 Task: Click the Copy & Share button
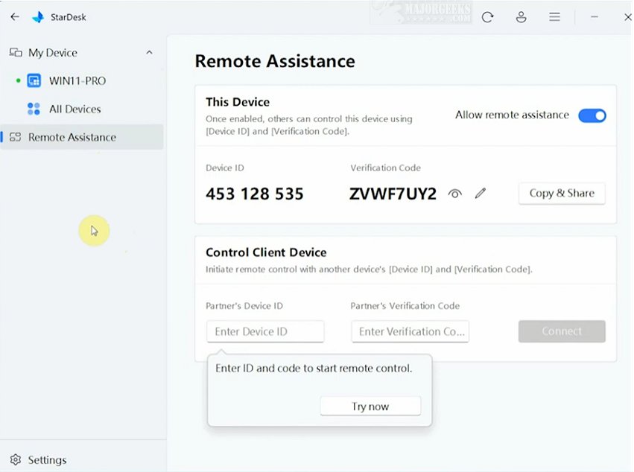tap(562, 194)
